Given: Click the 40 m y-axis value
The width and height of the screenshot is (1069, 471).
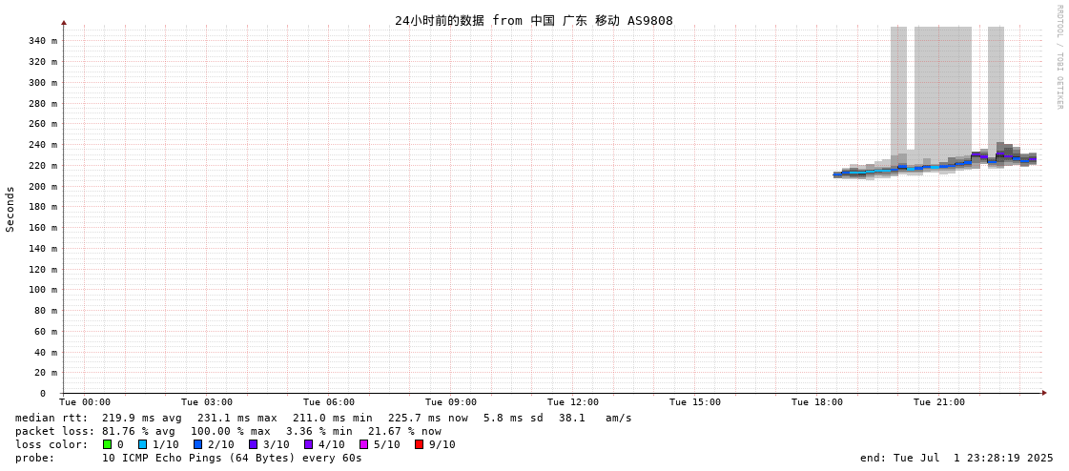Looking at the screenshot, I should pos(46,353).
